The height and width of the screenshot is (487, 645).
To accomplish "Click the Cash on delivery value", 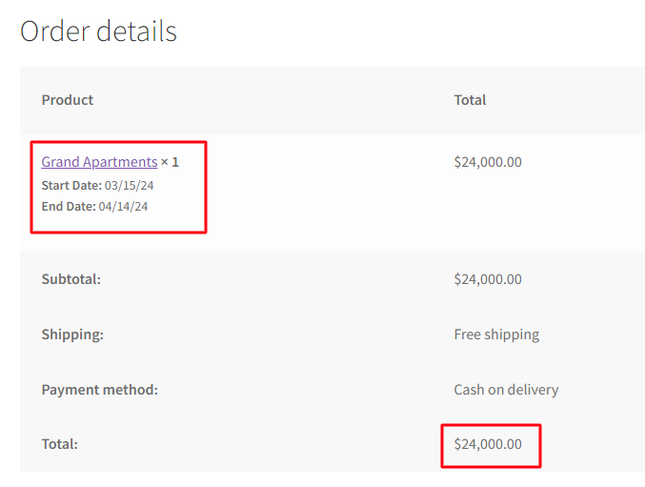I will coord(506,390).
